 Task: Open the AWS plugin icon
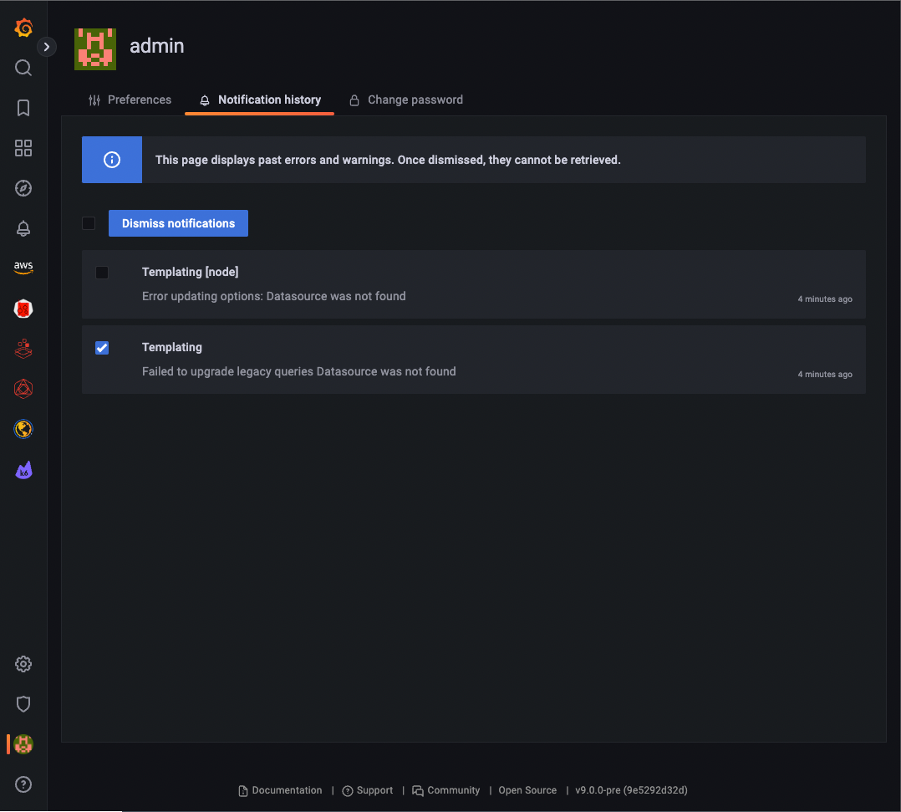click(x=23, y=268)
